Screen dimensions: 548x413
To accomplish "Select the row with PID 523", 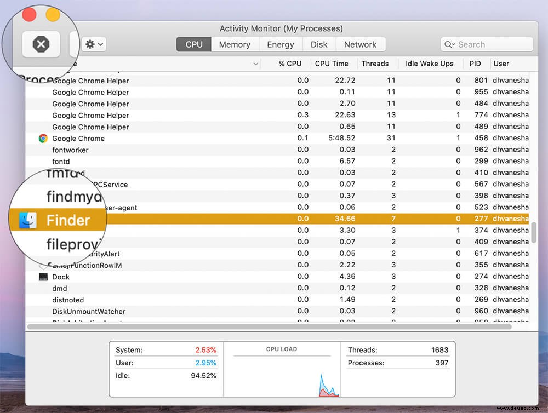I will click(277, 207).
